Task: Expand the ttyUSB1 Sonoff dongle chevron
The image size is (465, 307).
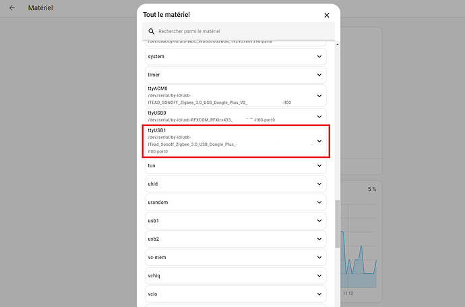Action: pyautogui.click(x=319, y=141)
